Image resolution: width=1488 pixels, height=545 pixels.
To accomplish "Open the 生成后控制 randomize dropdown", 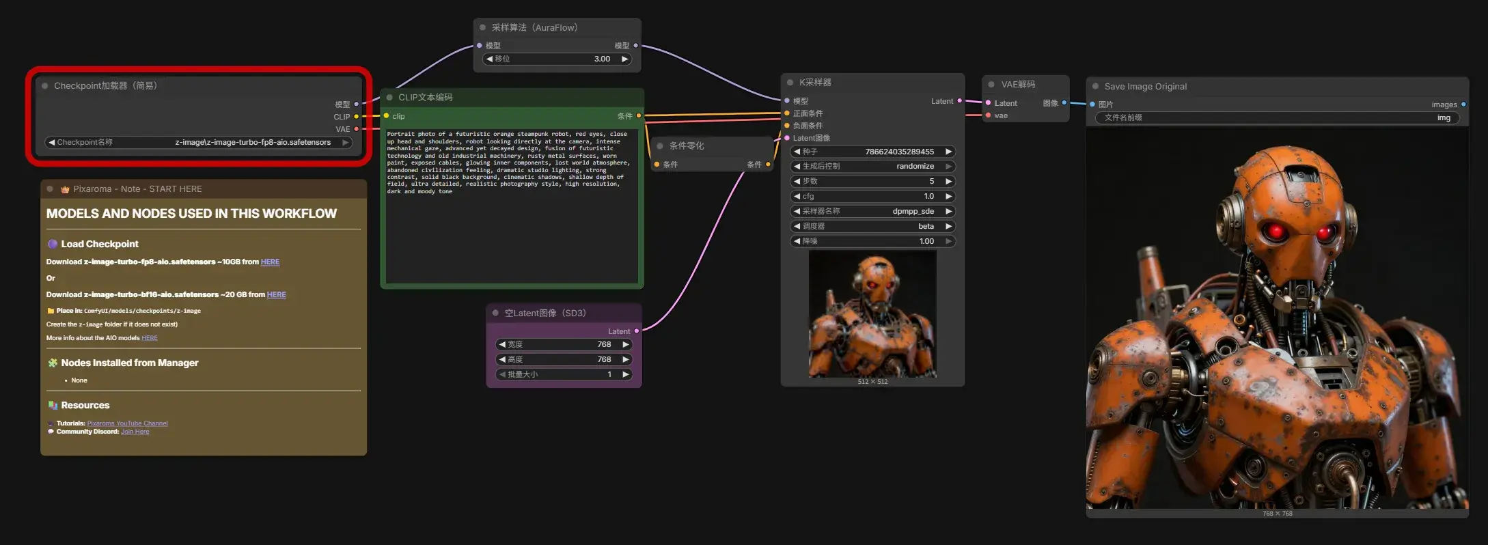I will pyautogui.click(x=872, y=167).
